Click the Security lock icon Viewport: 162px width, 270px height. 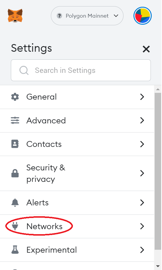[15, 173]
